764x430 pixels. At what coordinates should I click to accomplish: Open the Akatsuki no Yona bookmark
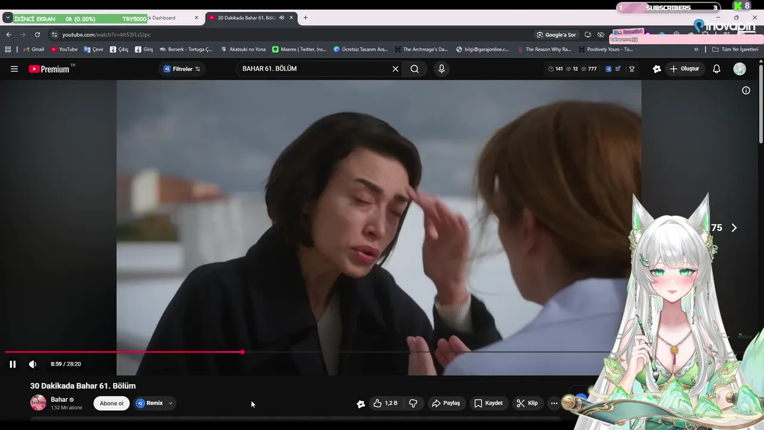(243, 50)
